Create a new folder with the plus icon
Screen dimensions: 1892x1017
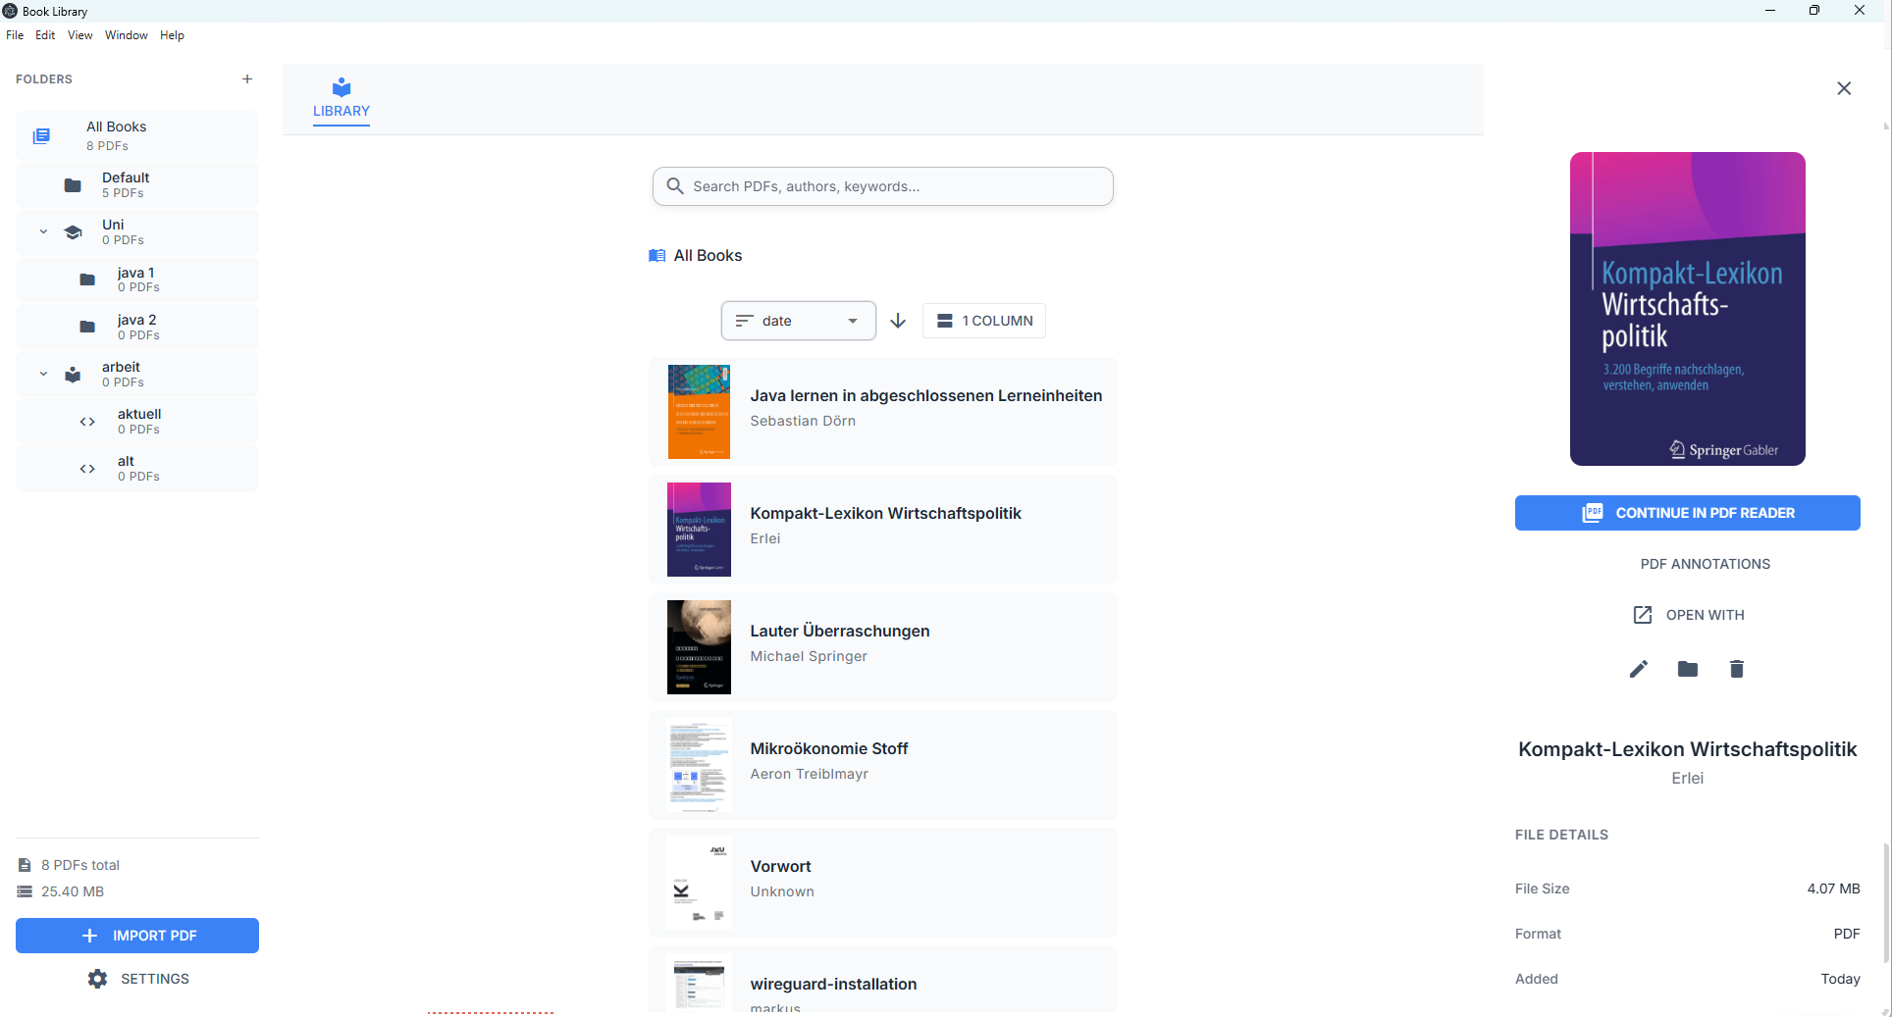(x=247, y=78)
